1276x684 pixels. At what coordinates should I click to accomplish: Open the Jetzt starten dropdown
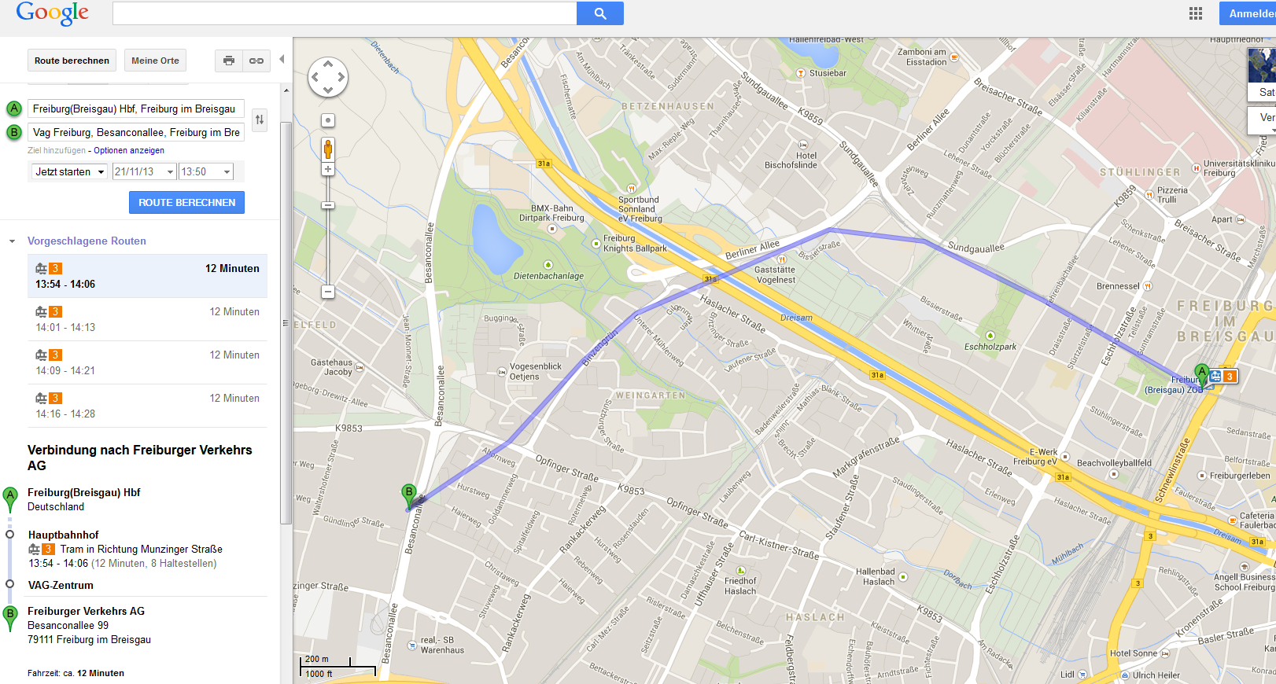69,171
